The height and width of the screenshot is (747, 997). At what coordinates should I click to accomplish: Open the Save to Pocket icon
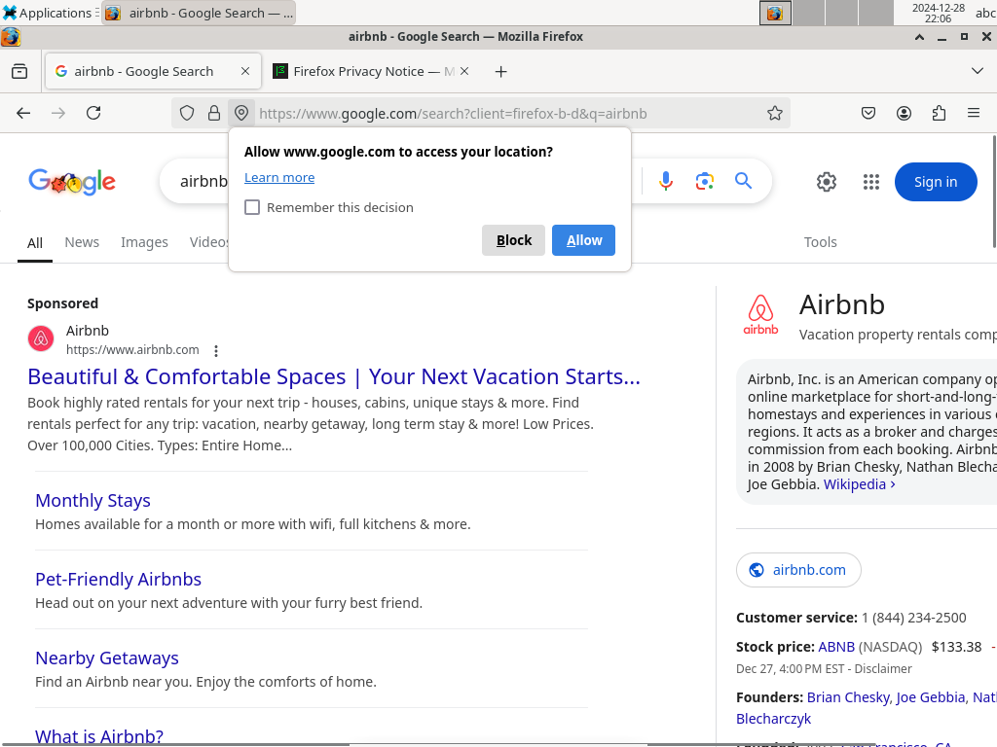pos(868,113)
